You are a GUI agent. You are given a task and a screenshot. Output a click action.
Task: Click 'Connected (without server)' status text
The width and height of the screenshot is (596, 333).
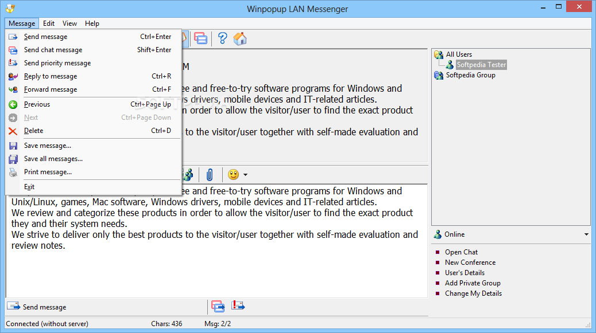[47, 324]
